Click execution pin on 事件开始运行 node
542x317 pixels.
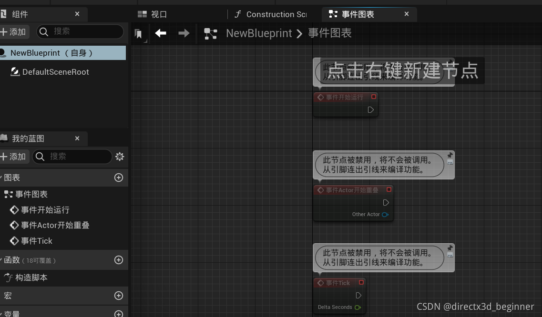pyautogui.click(x=370, y=110)
